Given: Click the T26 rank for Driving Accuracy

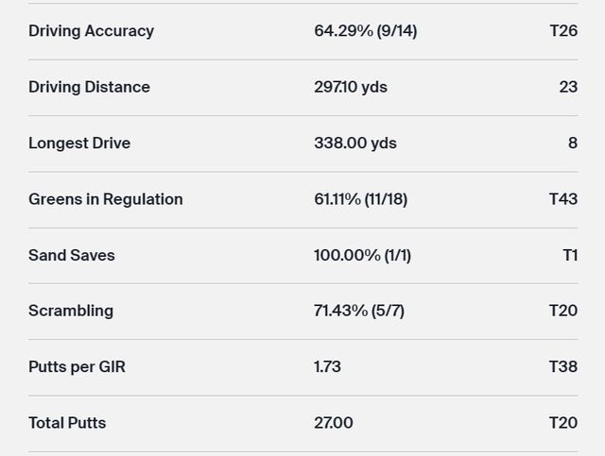Looking at the screenshot, I should point(563,31).
